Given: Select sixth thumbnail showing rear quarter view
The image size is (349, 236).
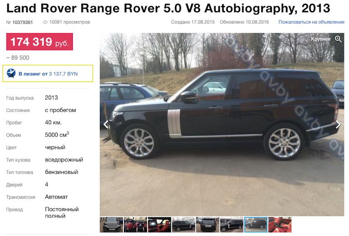Looking at the screenshot, I should coord(232,225).
